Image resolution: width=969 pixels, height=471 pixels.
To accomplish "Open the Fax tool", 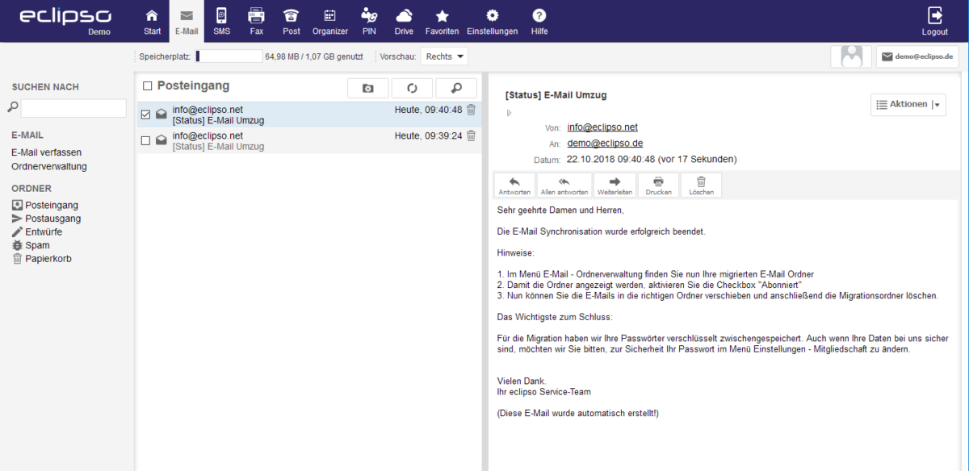I will click(256, 20).
